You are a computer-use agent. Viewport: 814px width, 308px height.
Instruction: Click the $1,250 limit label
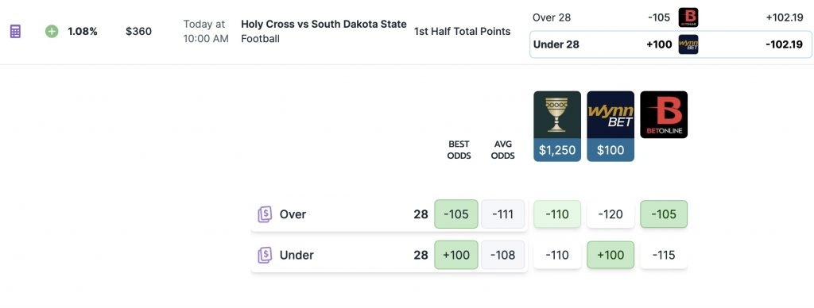click(x=557, y=150)
